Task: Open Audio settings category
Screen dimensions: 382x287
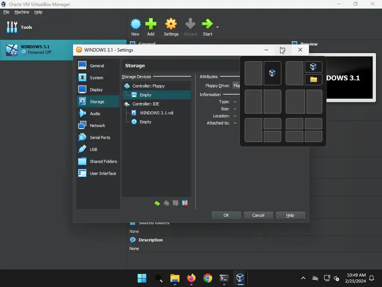Action: click(98, 114)
